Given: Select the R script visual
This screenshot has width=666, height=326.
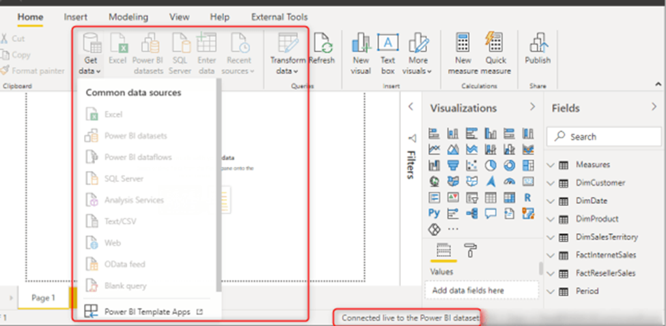Looking at the screenshot, I should 529,197.
